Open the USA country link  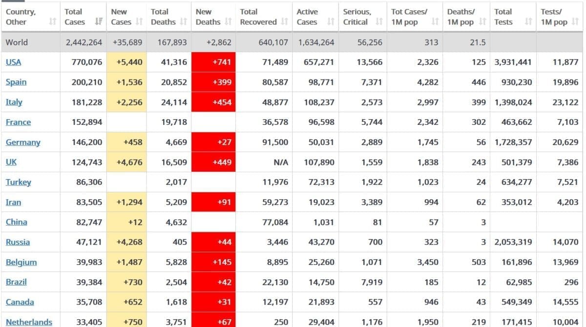click(13, 62)
